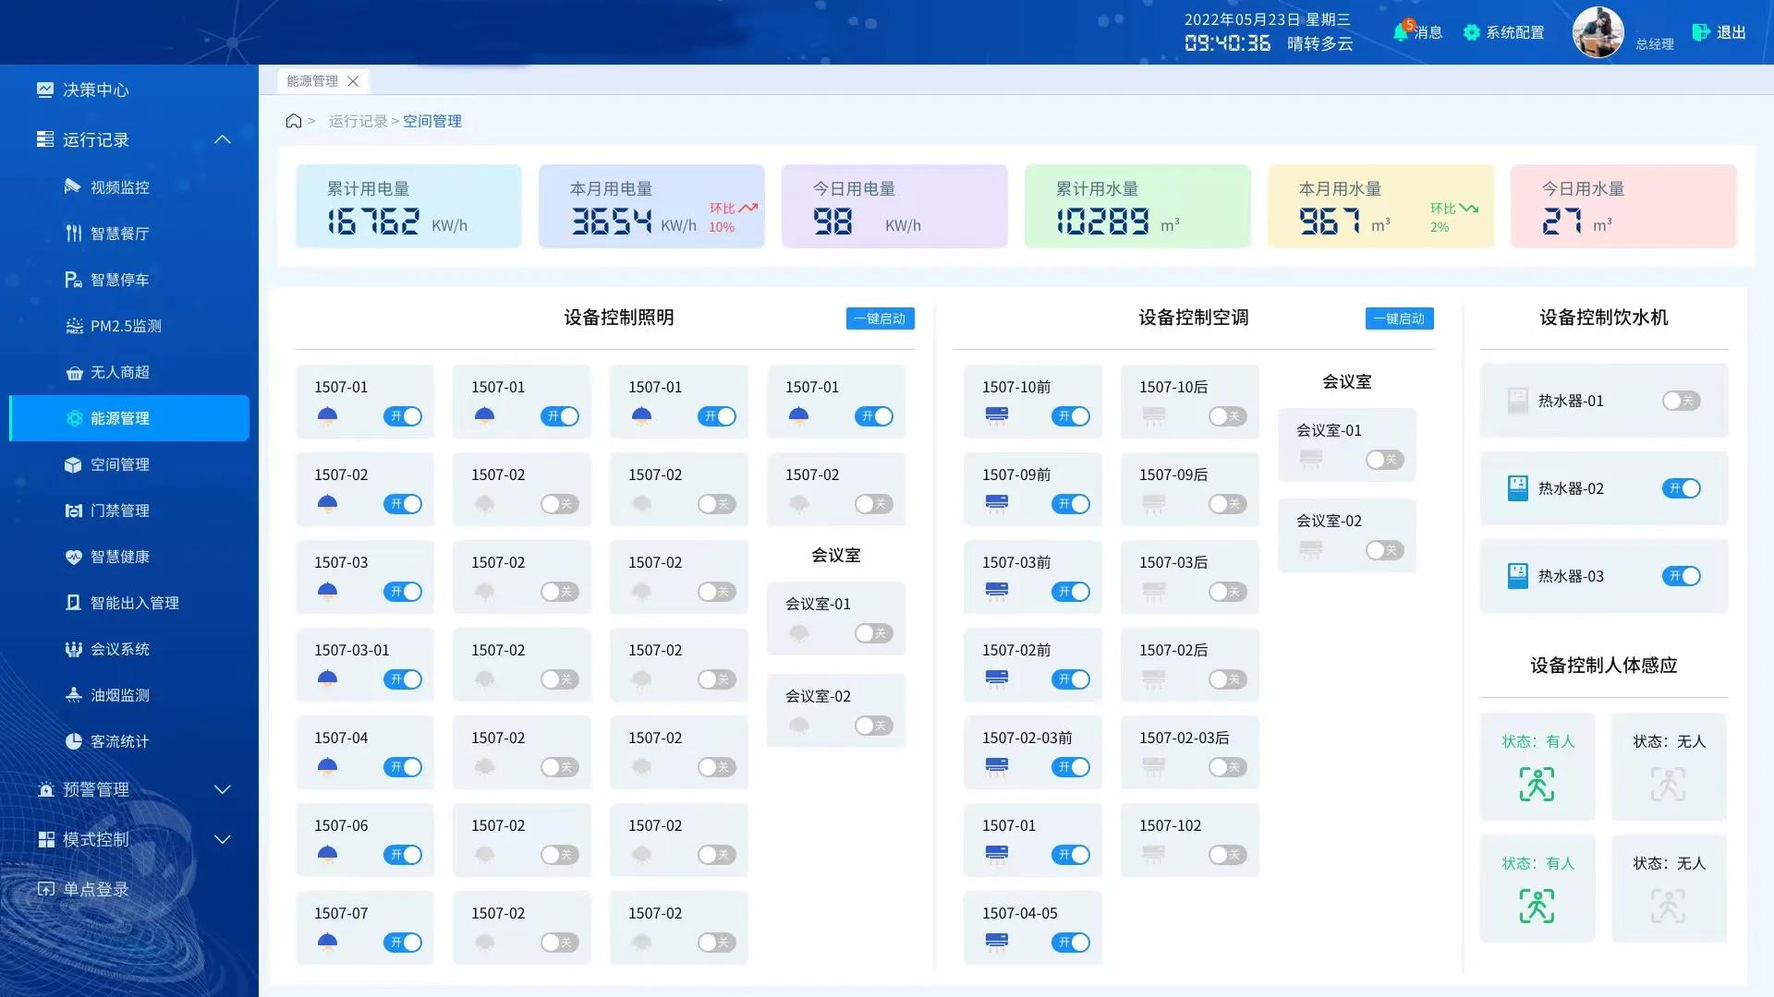Click the 智能出入管理 door icon
The width and height of the screenshot is (1774, 997).
(74, 603)
